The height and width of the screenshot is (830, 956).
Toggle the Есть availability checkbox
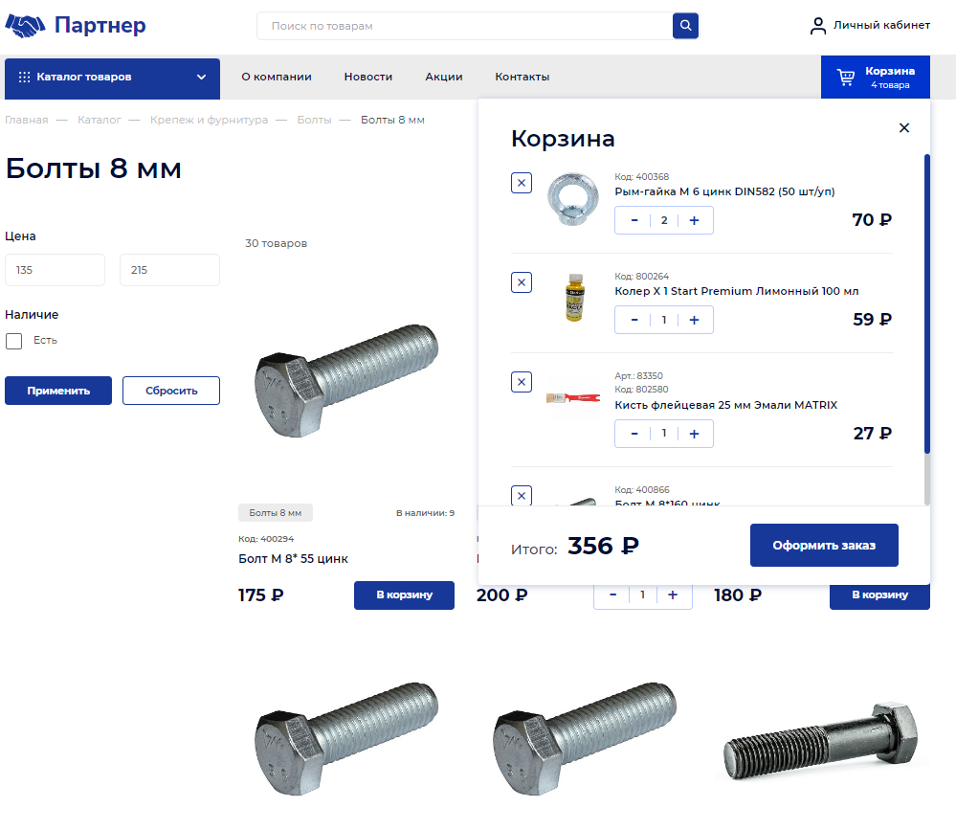pyautogui.click(x=14, y=341)
